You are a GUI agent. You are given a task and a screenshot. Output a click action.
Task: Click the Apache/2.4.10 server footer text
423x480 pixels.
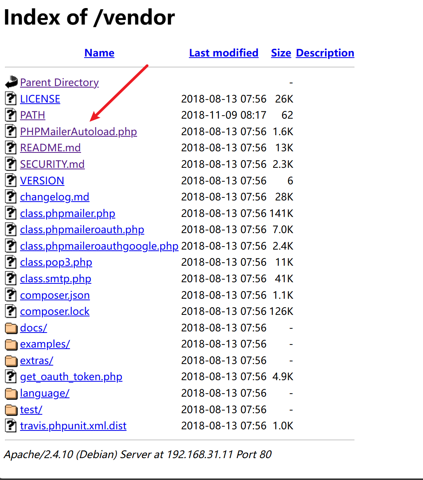138,454
